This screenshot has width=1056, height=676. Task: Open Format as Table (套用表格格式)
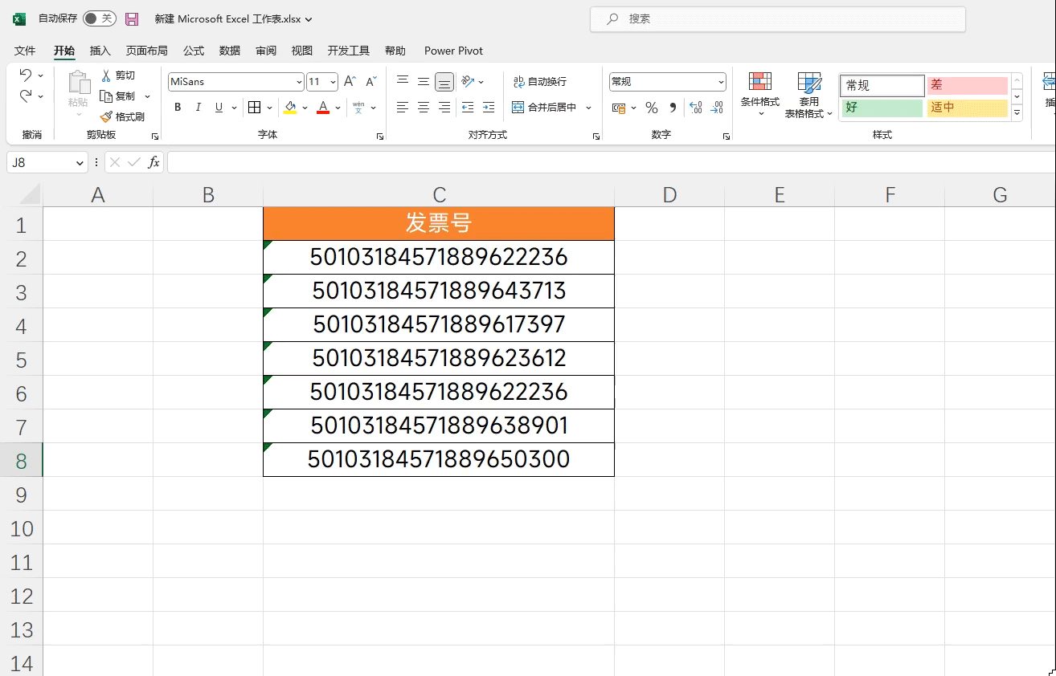[x=809, y=95]
